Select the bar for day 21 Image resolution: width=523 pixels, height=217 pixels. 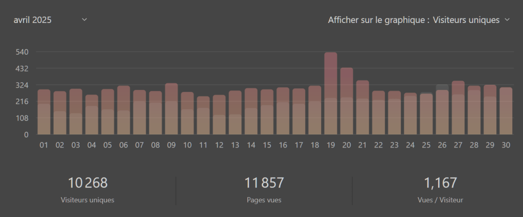[x=362, y=107]
